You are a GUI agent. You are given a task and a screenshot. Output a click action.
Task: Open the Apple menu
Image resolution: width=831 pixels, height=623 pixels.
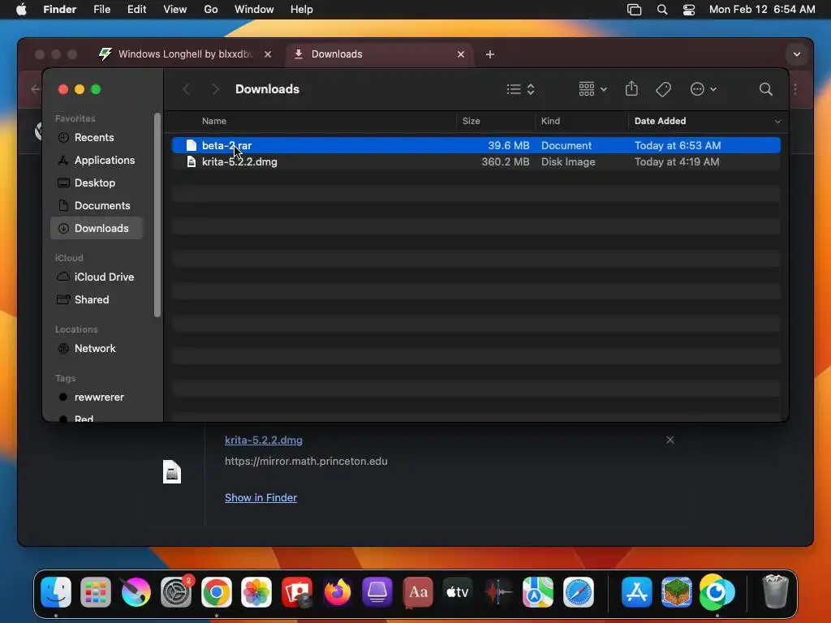pos(21,10)
